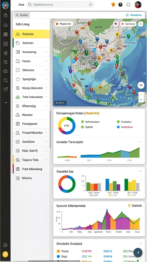Click the grid table icon in left rail

6,35
